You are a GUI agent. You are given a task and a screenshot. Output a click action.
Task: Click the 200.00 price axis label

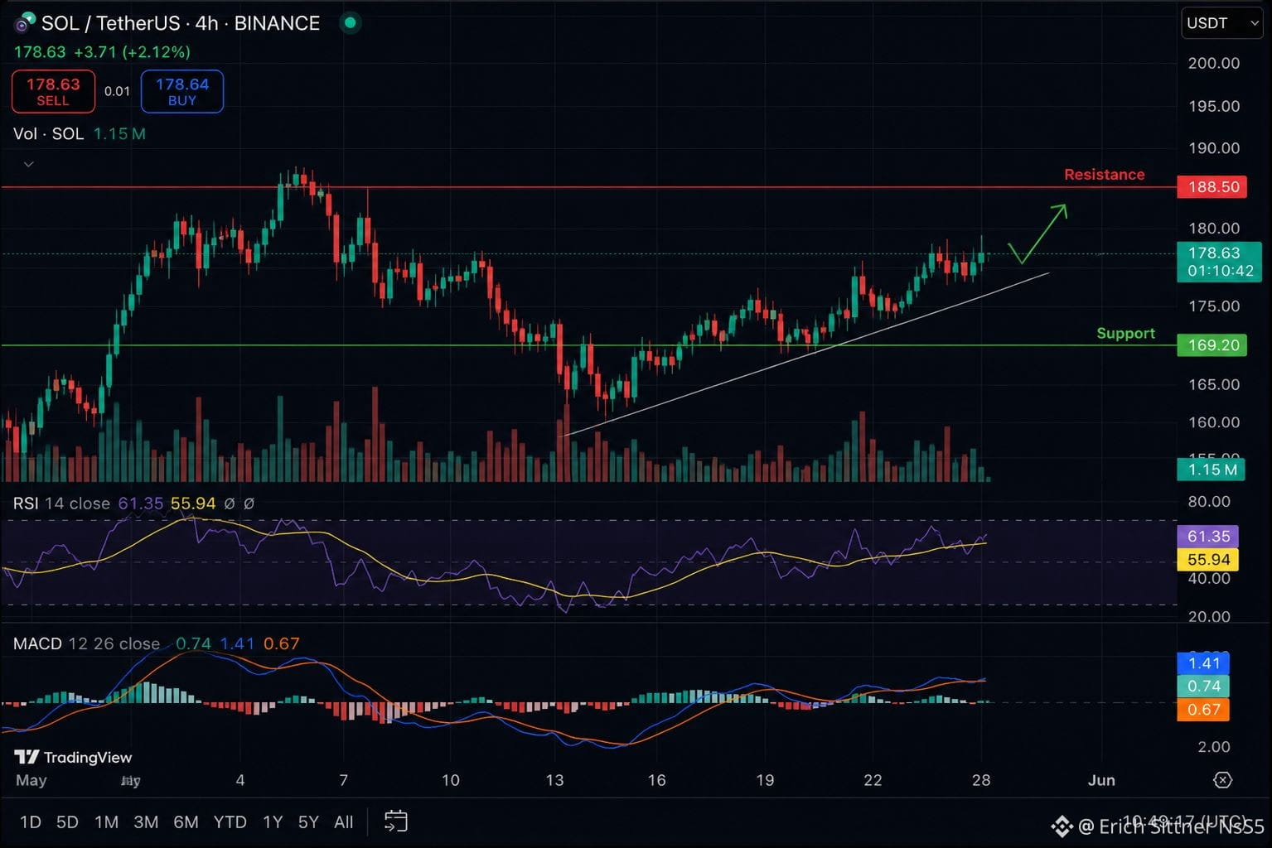click(x=1214, y=63)
